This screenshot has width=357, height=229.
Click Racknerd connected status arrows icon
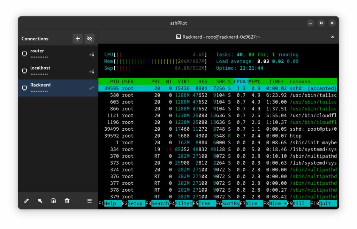(92, 88)
